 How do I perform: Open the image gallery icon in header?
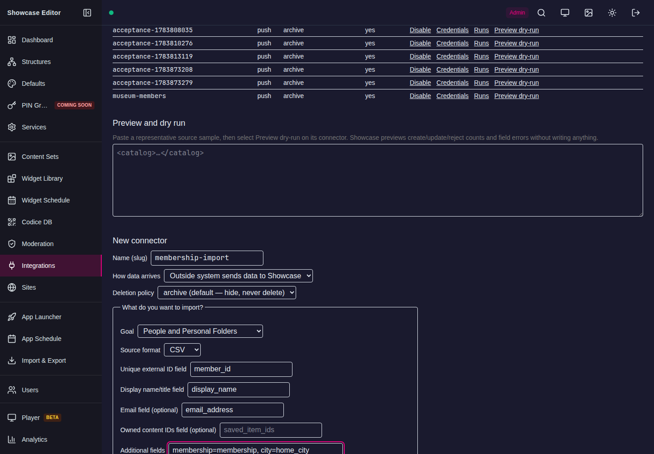[589, 13]
